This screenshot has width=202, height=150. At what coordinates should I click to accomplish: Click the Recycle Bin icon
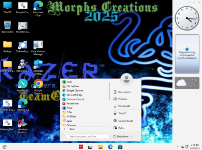[x=7, y=27]
